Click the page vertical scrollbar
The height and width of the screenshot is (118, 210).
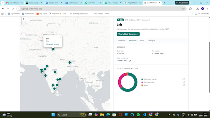[x=209, y=67]
